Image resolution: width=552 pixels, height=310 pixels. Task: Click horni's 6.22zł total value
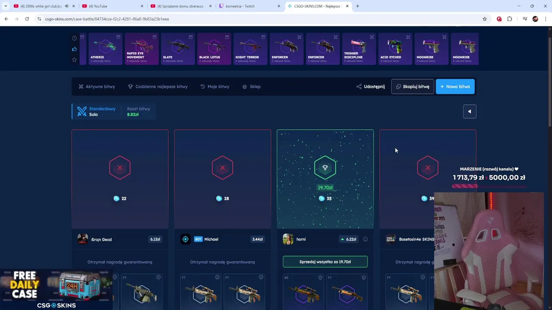coord(348,239)
